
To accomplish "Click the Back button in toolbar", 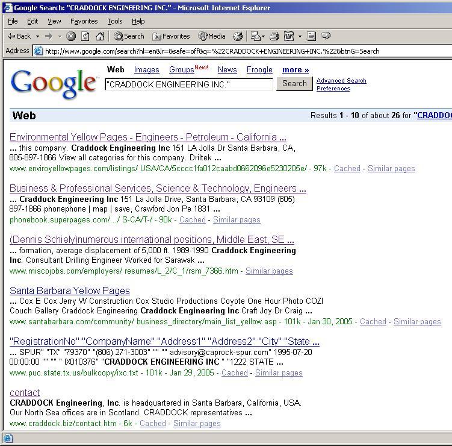I will point(19,36).
